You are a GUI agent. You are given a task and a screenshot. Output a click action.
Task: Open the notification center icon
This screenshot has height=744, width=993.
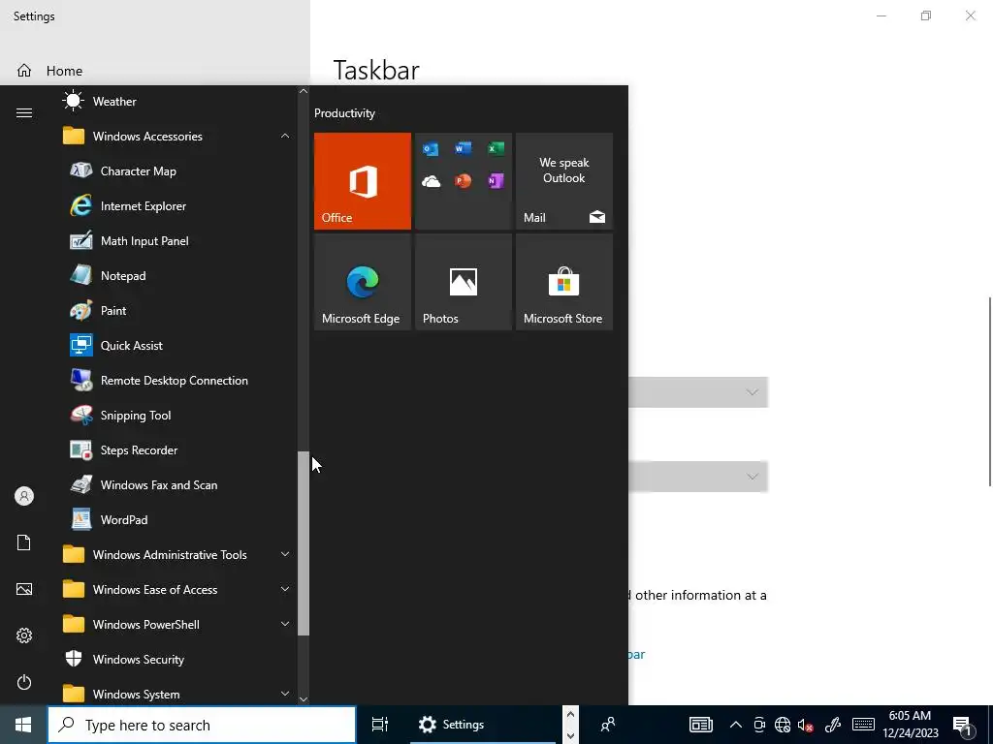tap(963, 725)
